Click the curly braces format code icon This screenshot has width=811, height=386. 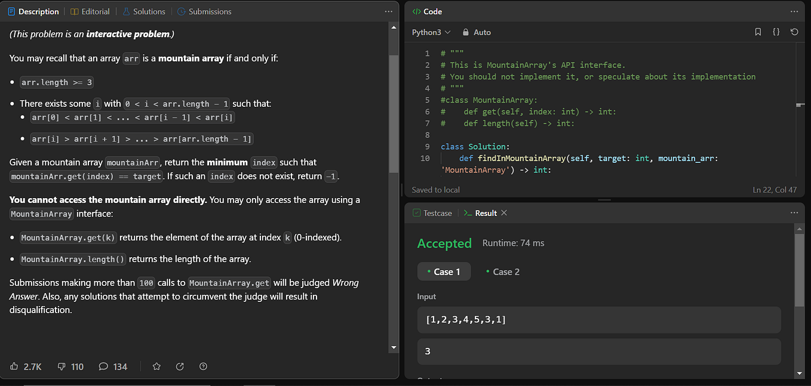776,32
